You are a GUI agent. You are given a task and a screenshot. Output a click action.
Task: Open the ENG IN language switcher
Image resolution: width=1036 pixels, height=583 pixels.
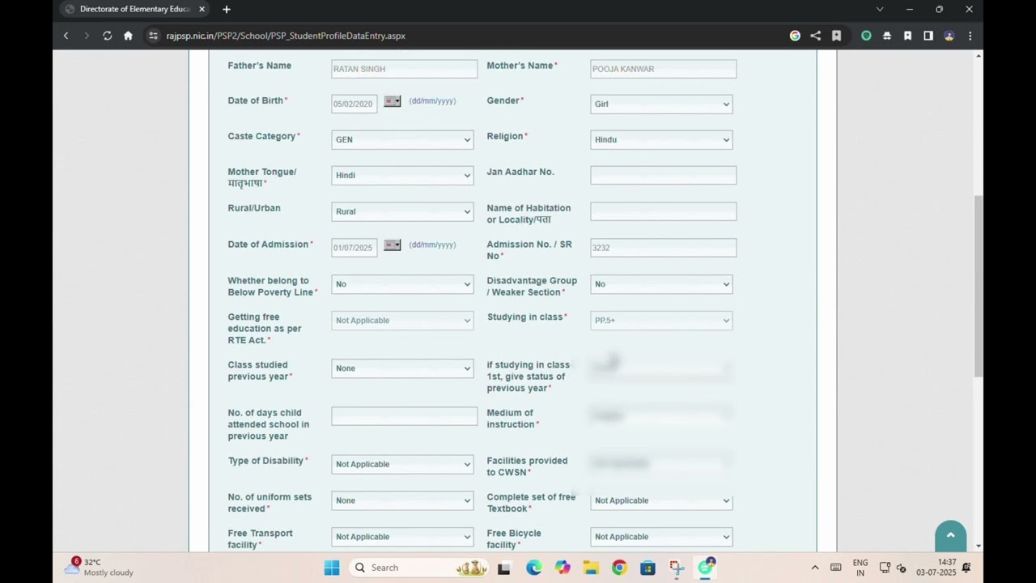[860, 568]
